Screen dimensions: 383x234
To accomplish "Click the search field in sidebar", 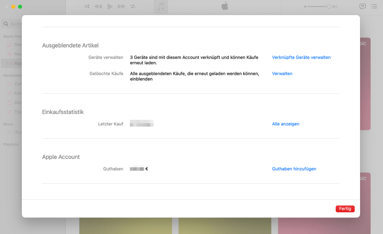I will point(13,24).
